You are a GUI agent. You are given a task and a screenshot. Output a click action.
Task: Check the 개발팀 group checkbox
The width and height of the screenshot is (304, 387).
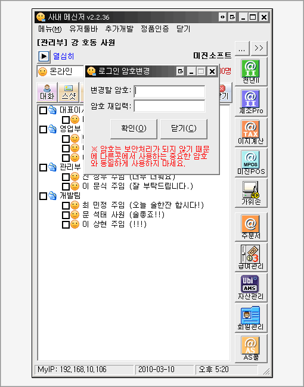(43, 196)
